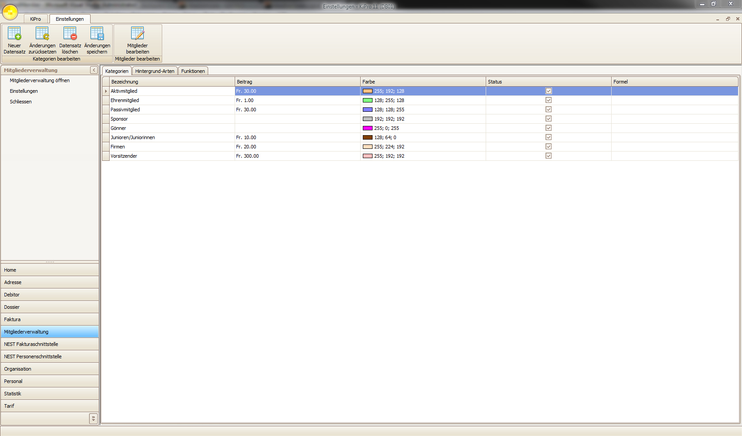Switch to the Hintergrund-Arten tab
Image resolution: width=742 pixels, height=436 pixels.
pyautogui.click(x=155, y=71)
